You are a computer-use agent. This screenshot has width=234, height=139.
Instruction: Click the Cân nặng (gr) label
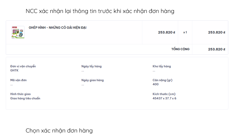(x=162, y=80)
